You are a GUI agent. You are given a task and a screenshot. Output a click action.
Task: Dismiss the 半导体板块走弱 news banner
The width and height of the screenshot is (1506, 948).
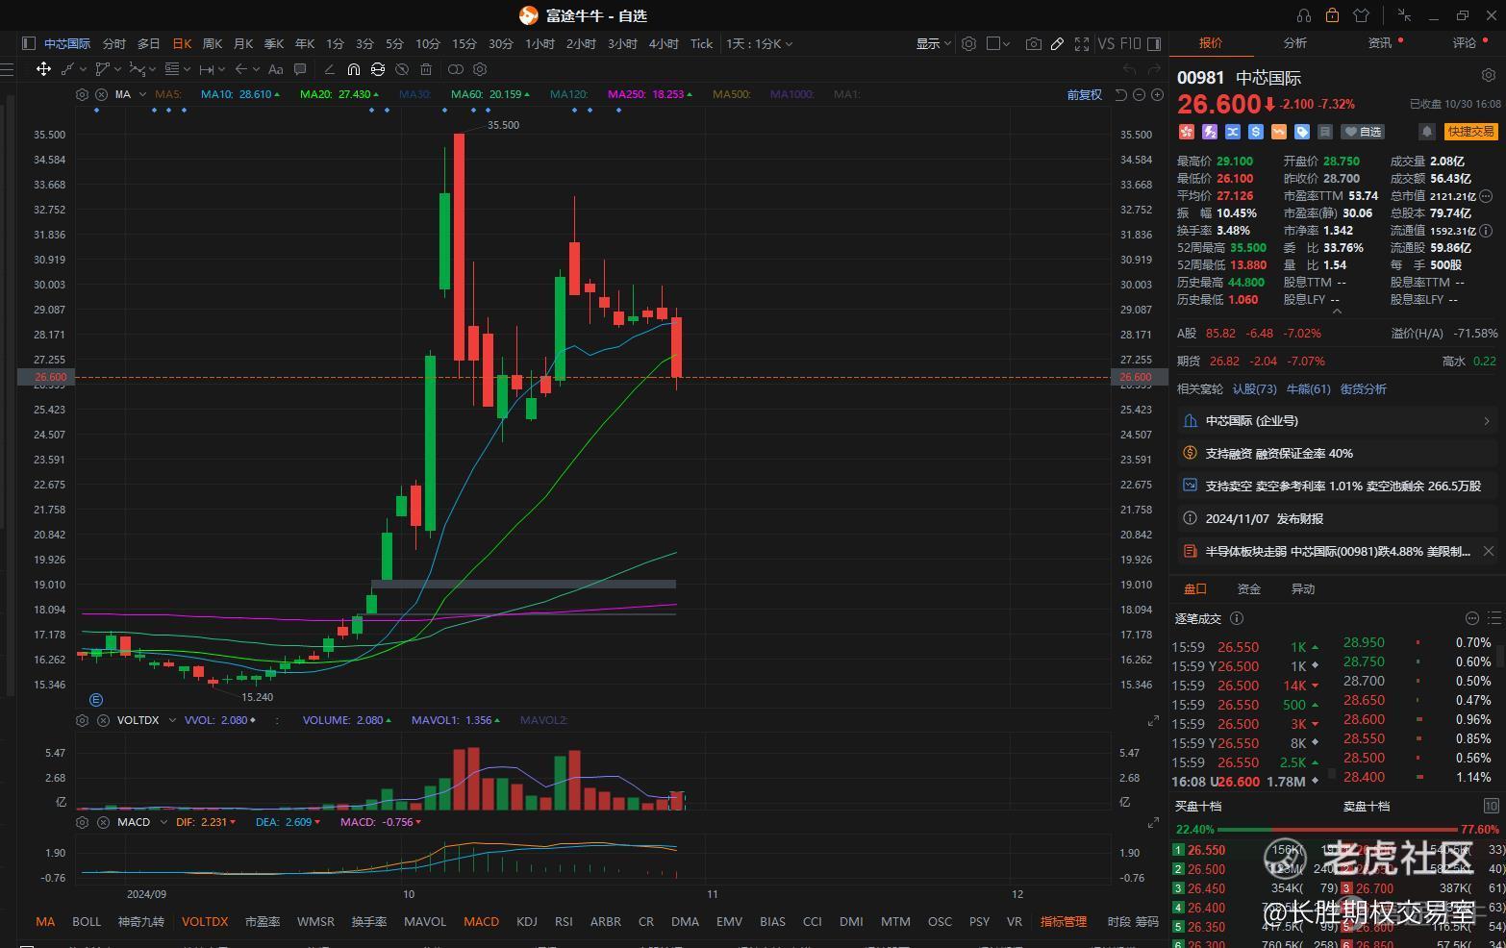pyautogui.click(x=1489, y=551)
